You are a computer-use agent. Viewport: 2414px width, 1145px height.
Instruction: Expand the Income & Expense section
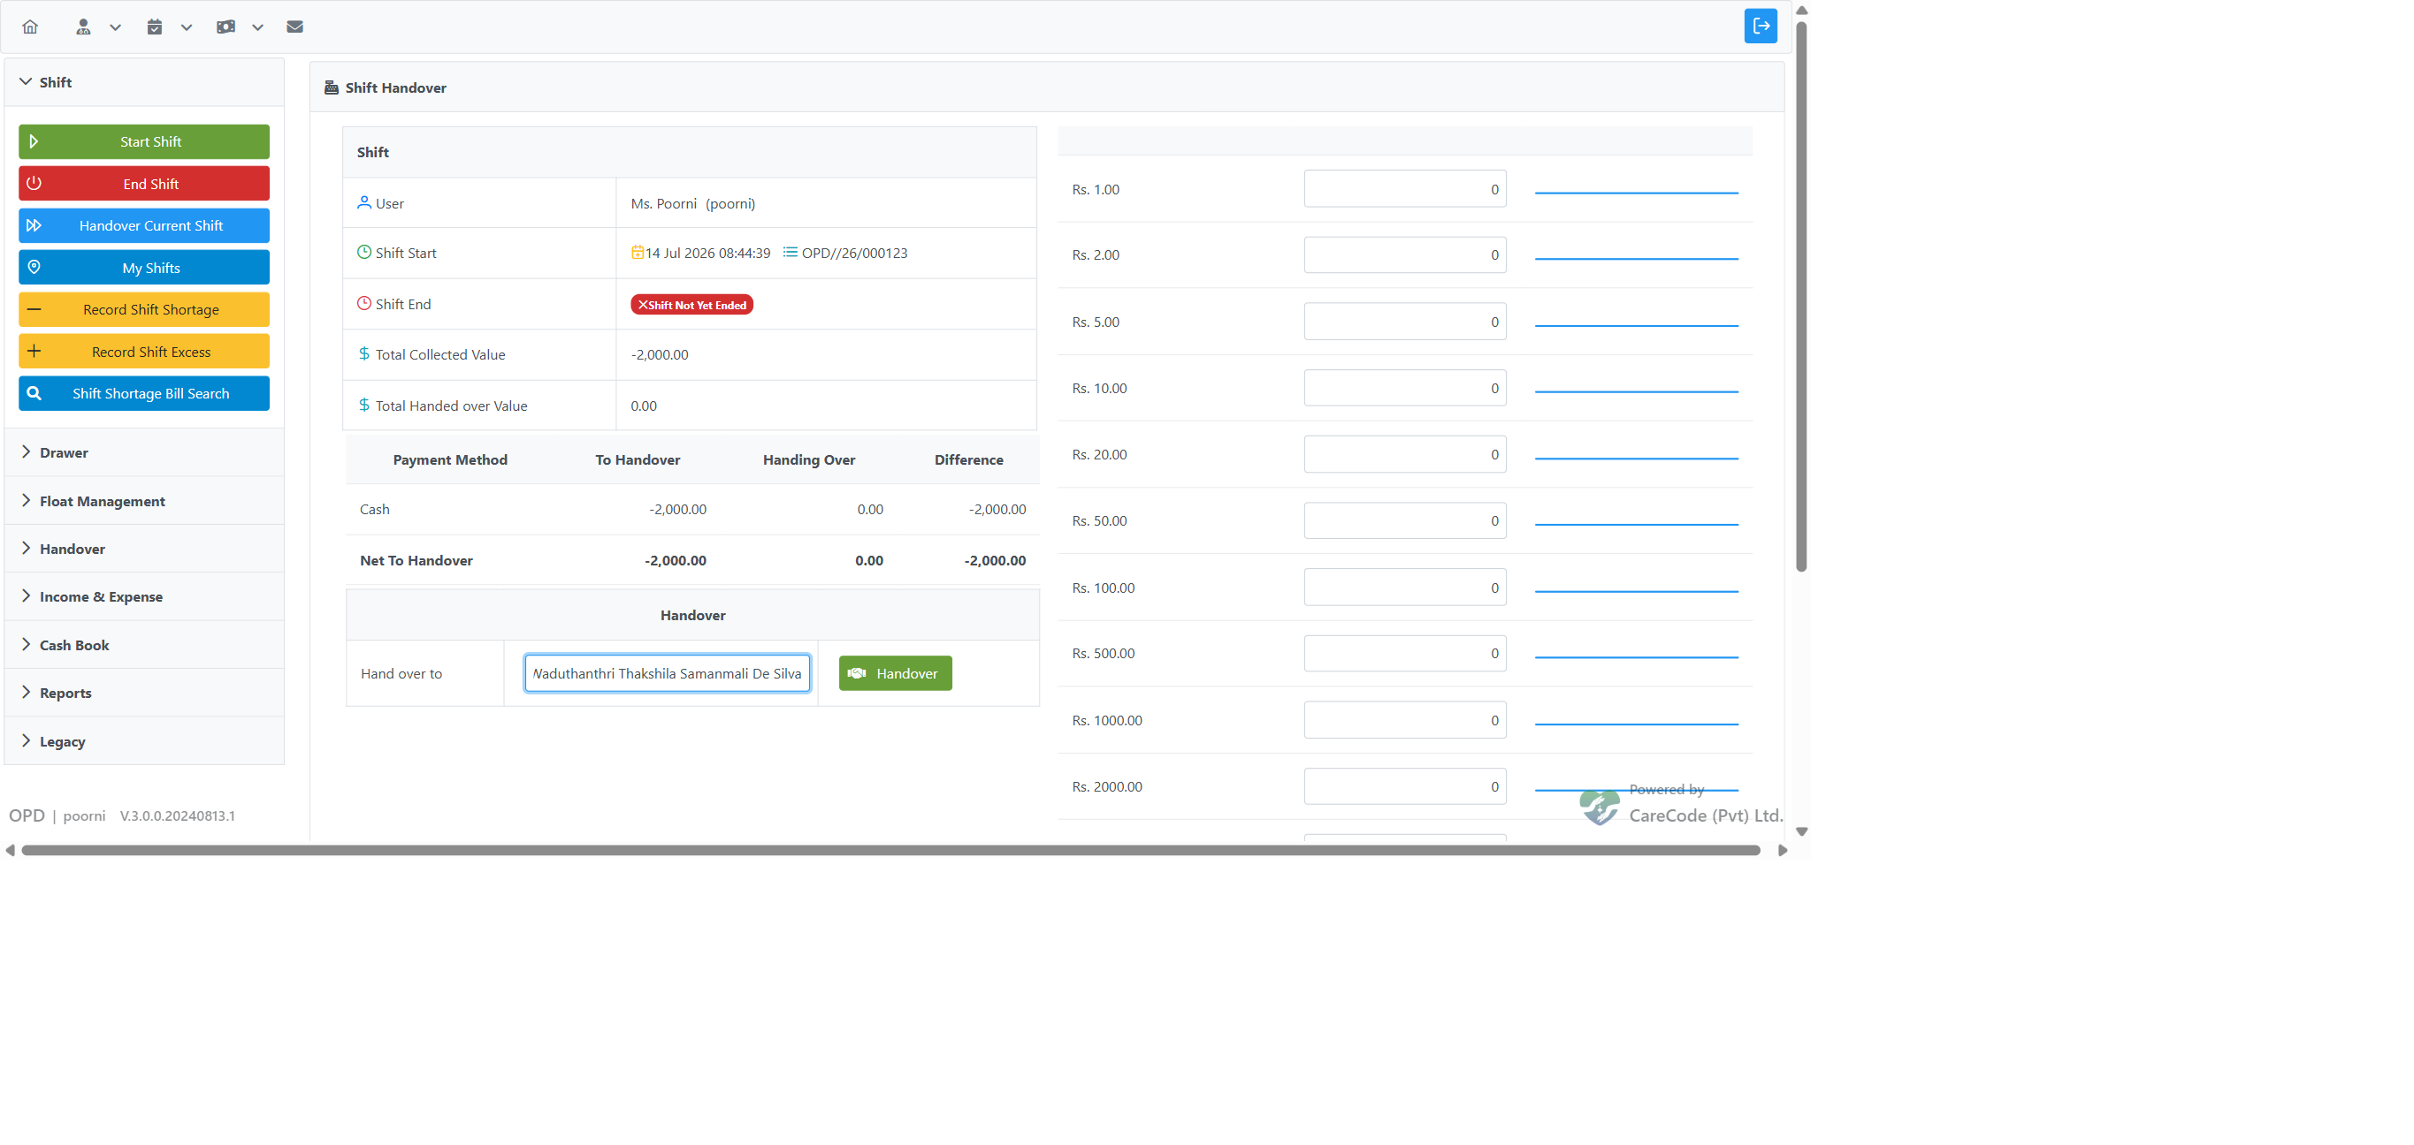pyautogui.click(x=144, y=597)
